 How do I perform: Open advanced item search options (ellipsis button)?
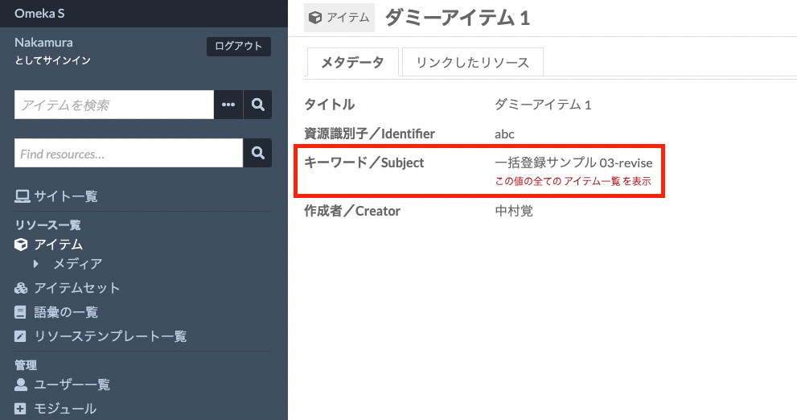coord(228,105)
